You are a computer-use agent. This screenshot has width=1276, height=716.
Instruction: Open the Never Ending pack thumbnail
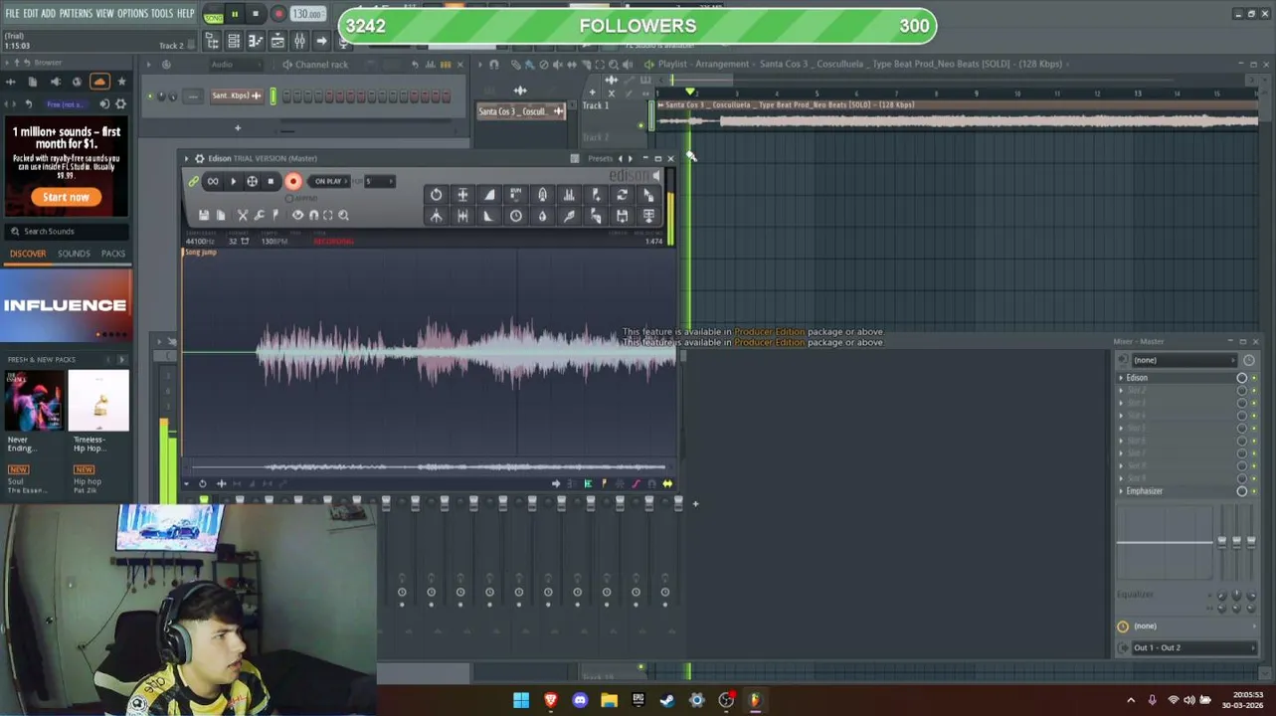34,401
